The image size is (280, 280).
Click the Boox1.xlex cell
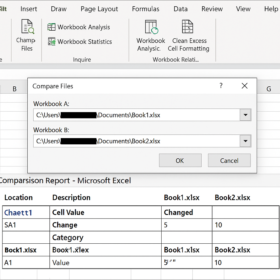pyautogui.click(x=105, y=250)
